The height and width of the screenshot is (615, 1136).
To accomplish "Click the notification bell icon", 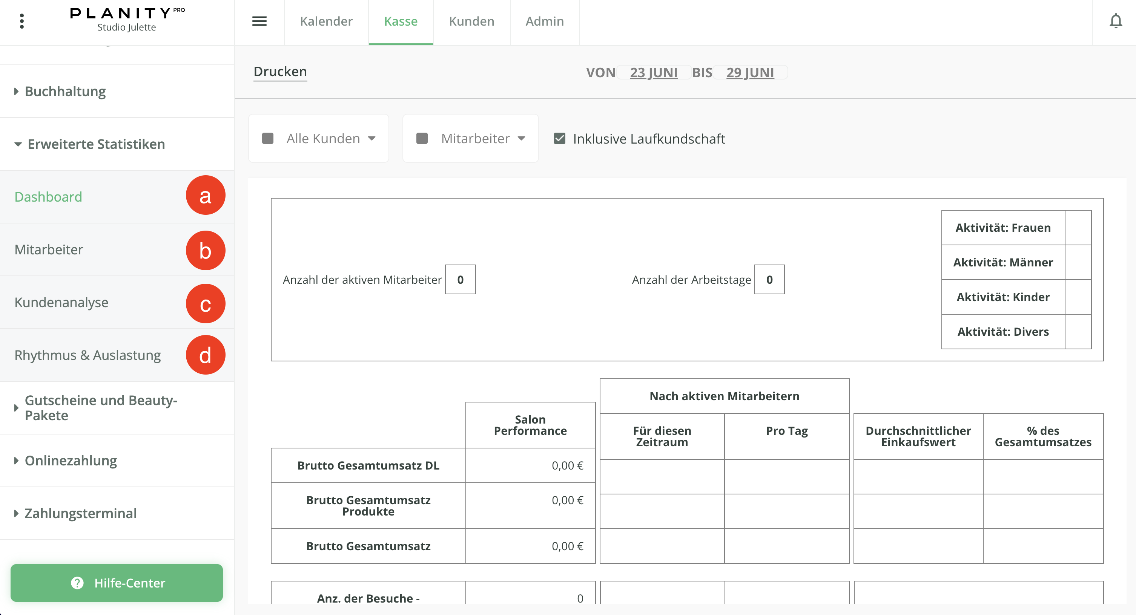I will coord(1115,21).
